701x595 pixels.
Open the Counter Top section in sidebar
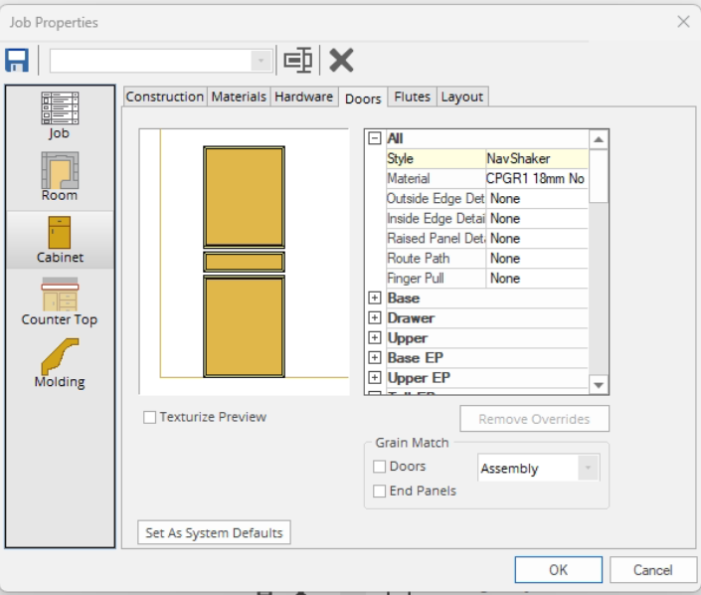(x=60, y=301)
